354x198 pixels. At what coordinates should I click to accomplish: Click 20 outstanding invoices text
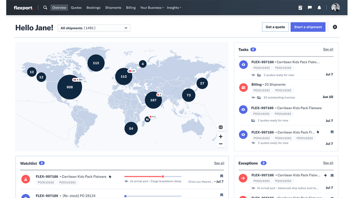(279, 97)
